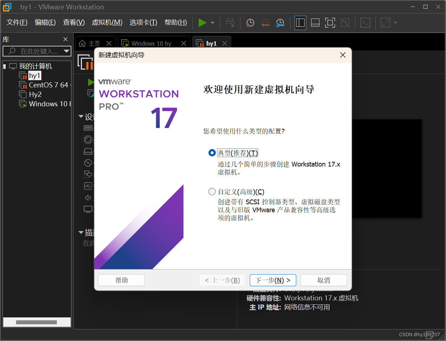Click the memory device icon in list
The height and width of the screenshot is (341, 446).
88,128
